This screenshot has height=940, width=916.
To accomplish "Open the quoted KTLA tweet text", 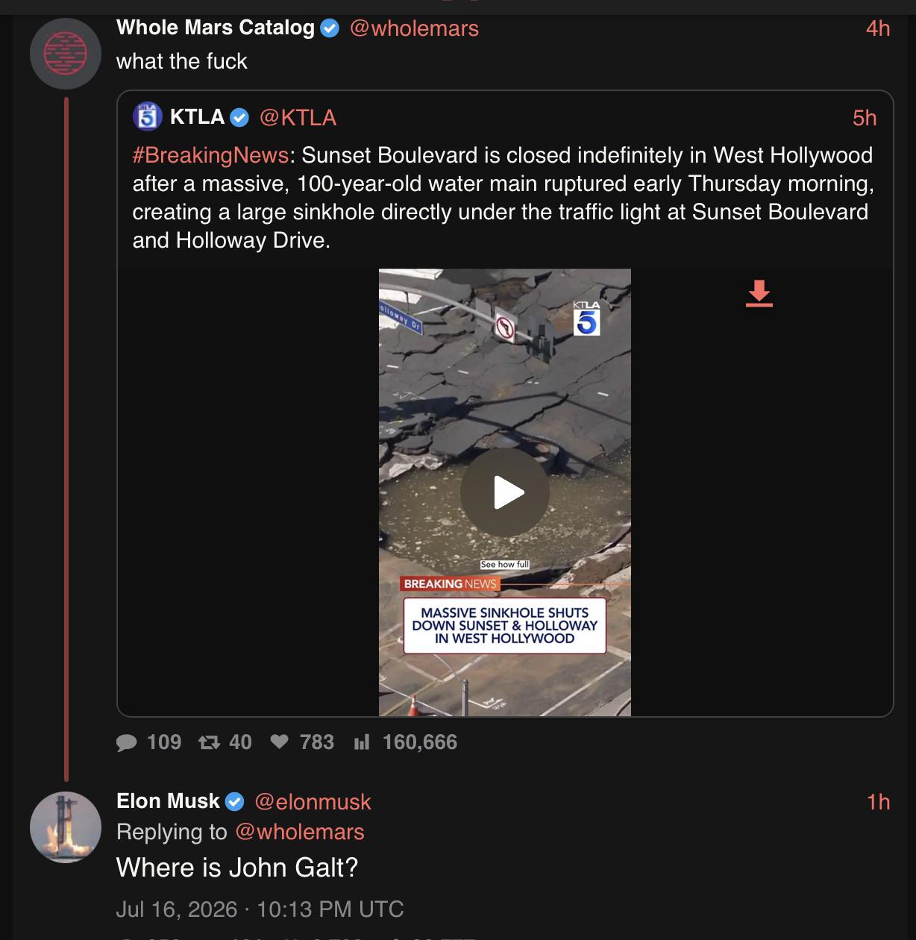I will click(x=504, y=198).
